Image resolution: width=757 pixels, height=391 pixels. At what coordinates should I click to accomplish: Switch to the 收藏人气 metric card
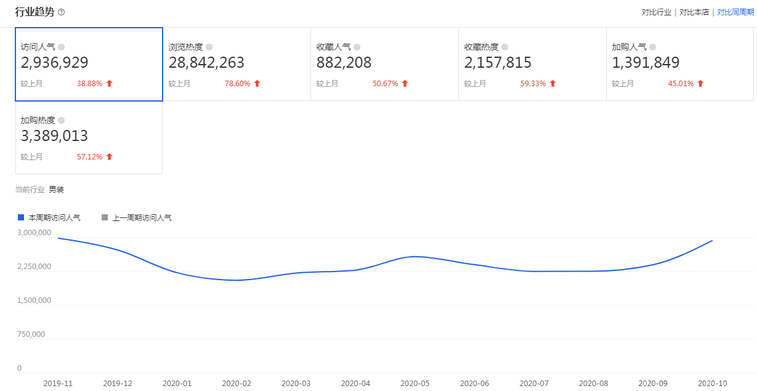click(384, 64)
